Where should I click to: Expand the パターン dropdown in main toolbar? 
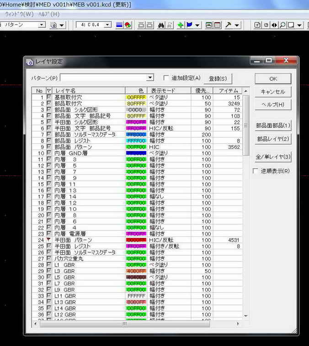tap(42, 25)
